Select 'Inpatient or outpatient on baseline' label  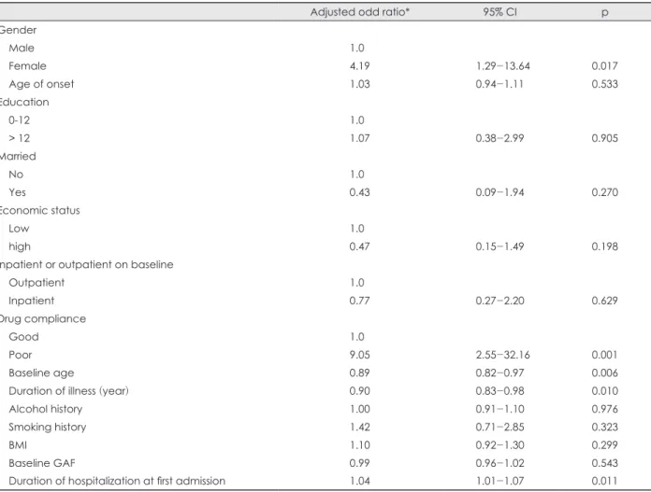(86, 265)
